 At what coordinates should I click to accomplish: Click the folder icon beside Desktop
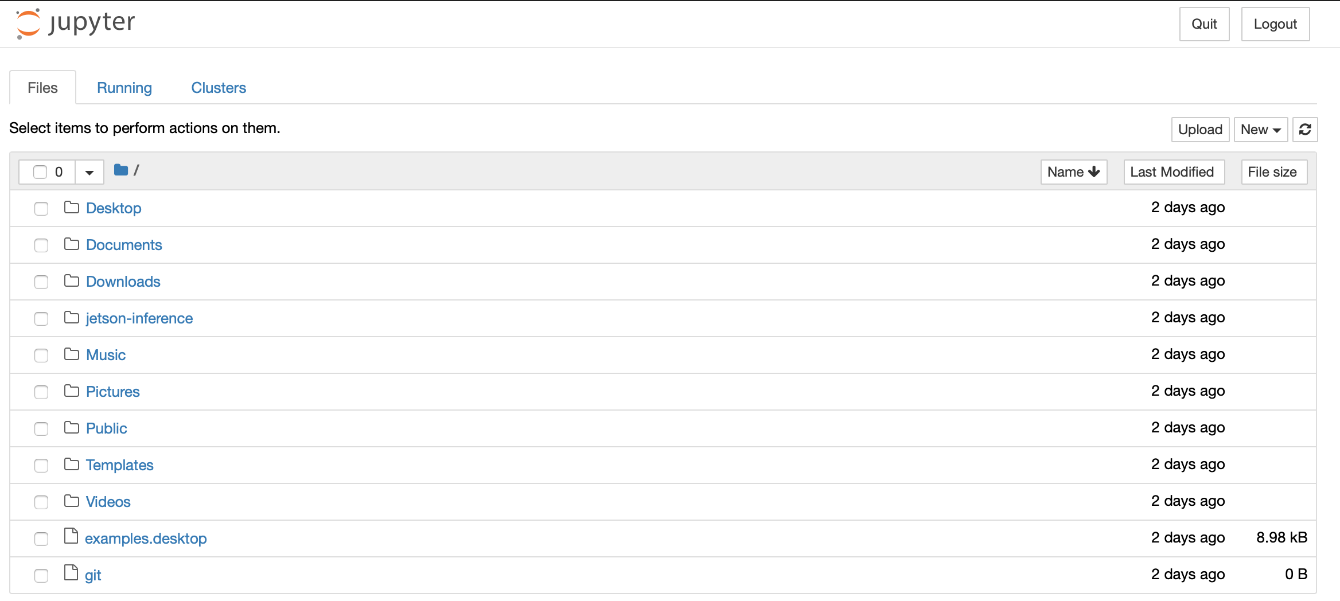(72, 208)
